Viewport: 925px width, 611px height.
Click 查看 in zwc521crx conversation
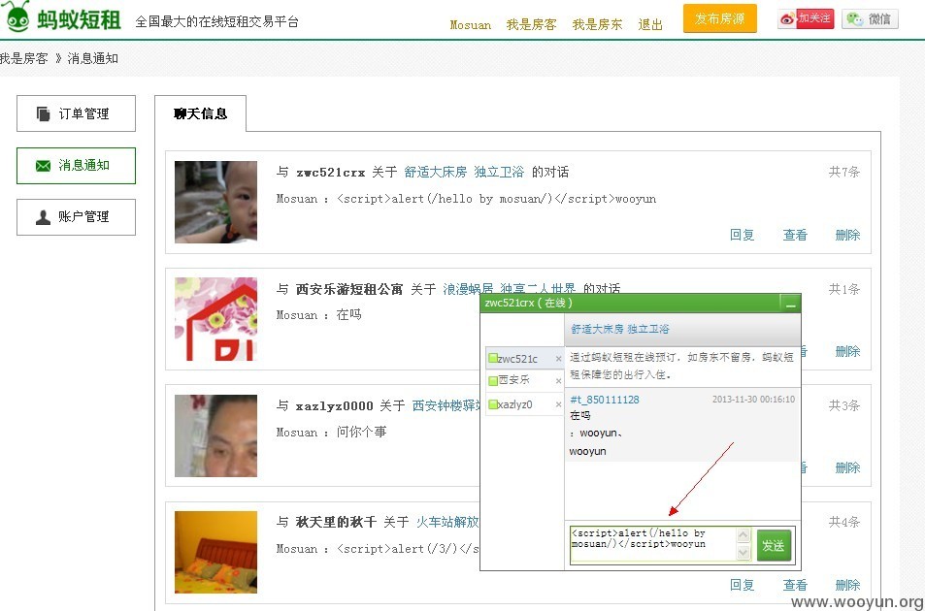(x=795, y=235)
